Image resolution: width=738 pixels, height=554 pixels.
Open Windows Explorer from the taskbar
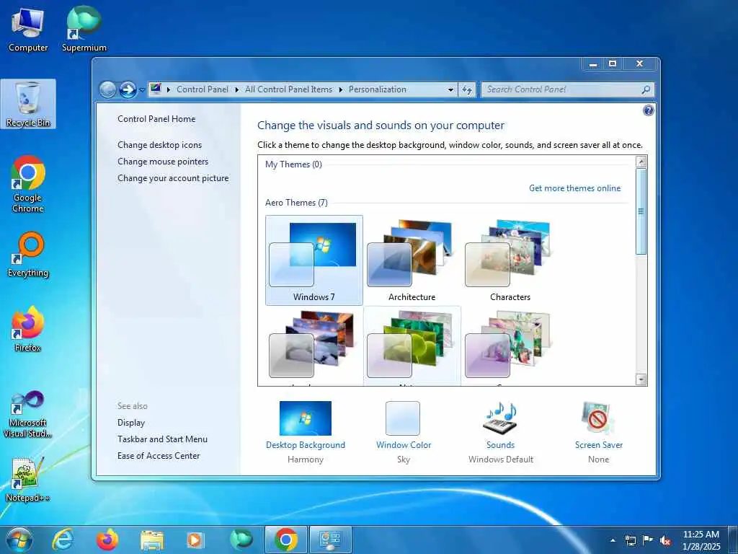coord(151,540)
